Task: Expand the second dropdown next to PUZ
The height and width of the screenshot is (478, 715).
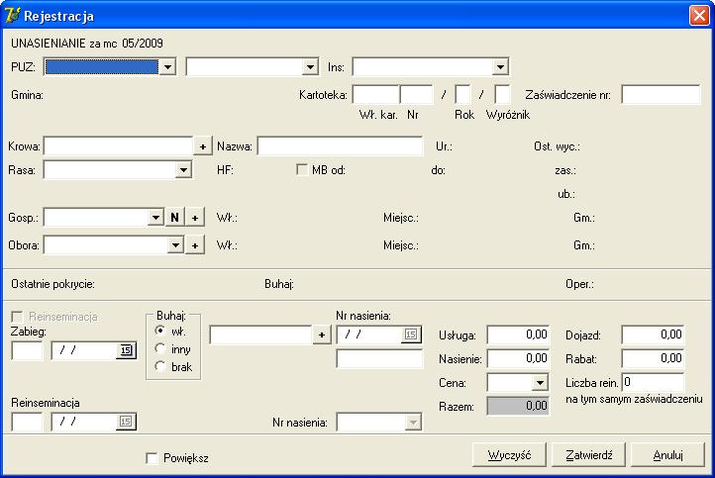Action: [310, 67]
